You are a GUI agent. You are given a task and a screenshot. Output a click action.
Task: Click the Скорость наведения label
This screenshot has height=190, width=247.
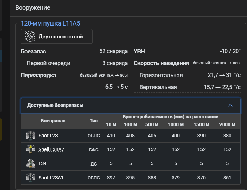click(161, 63)
